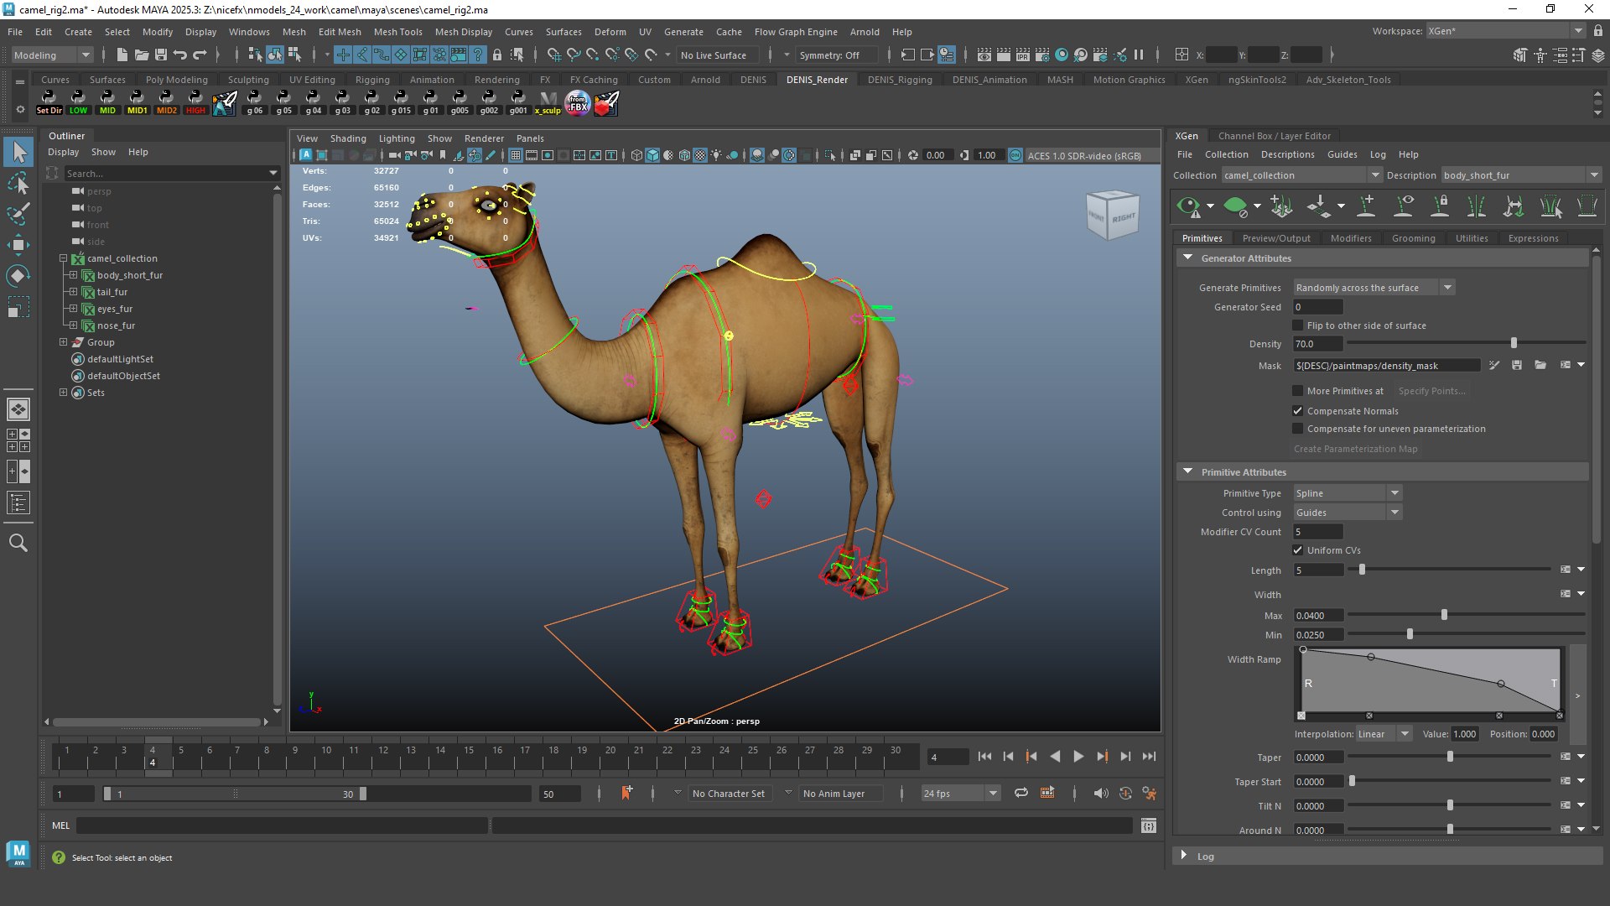Activate the Paint Selection tool

click(18, 214)
